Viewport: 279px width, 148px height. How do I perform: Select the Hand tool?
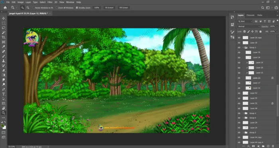coord(3,108)
